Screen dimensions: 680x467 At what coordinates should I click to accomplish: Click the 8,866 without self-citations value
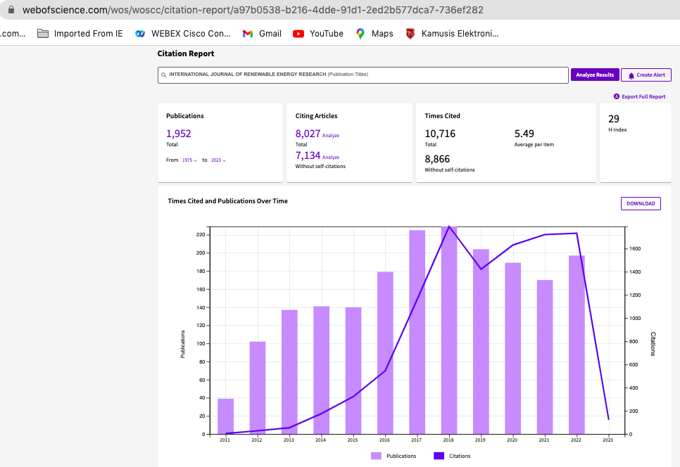point(437,159)
